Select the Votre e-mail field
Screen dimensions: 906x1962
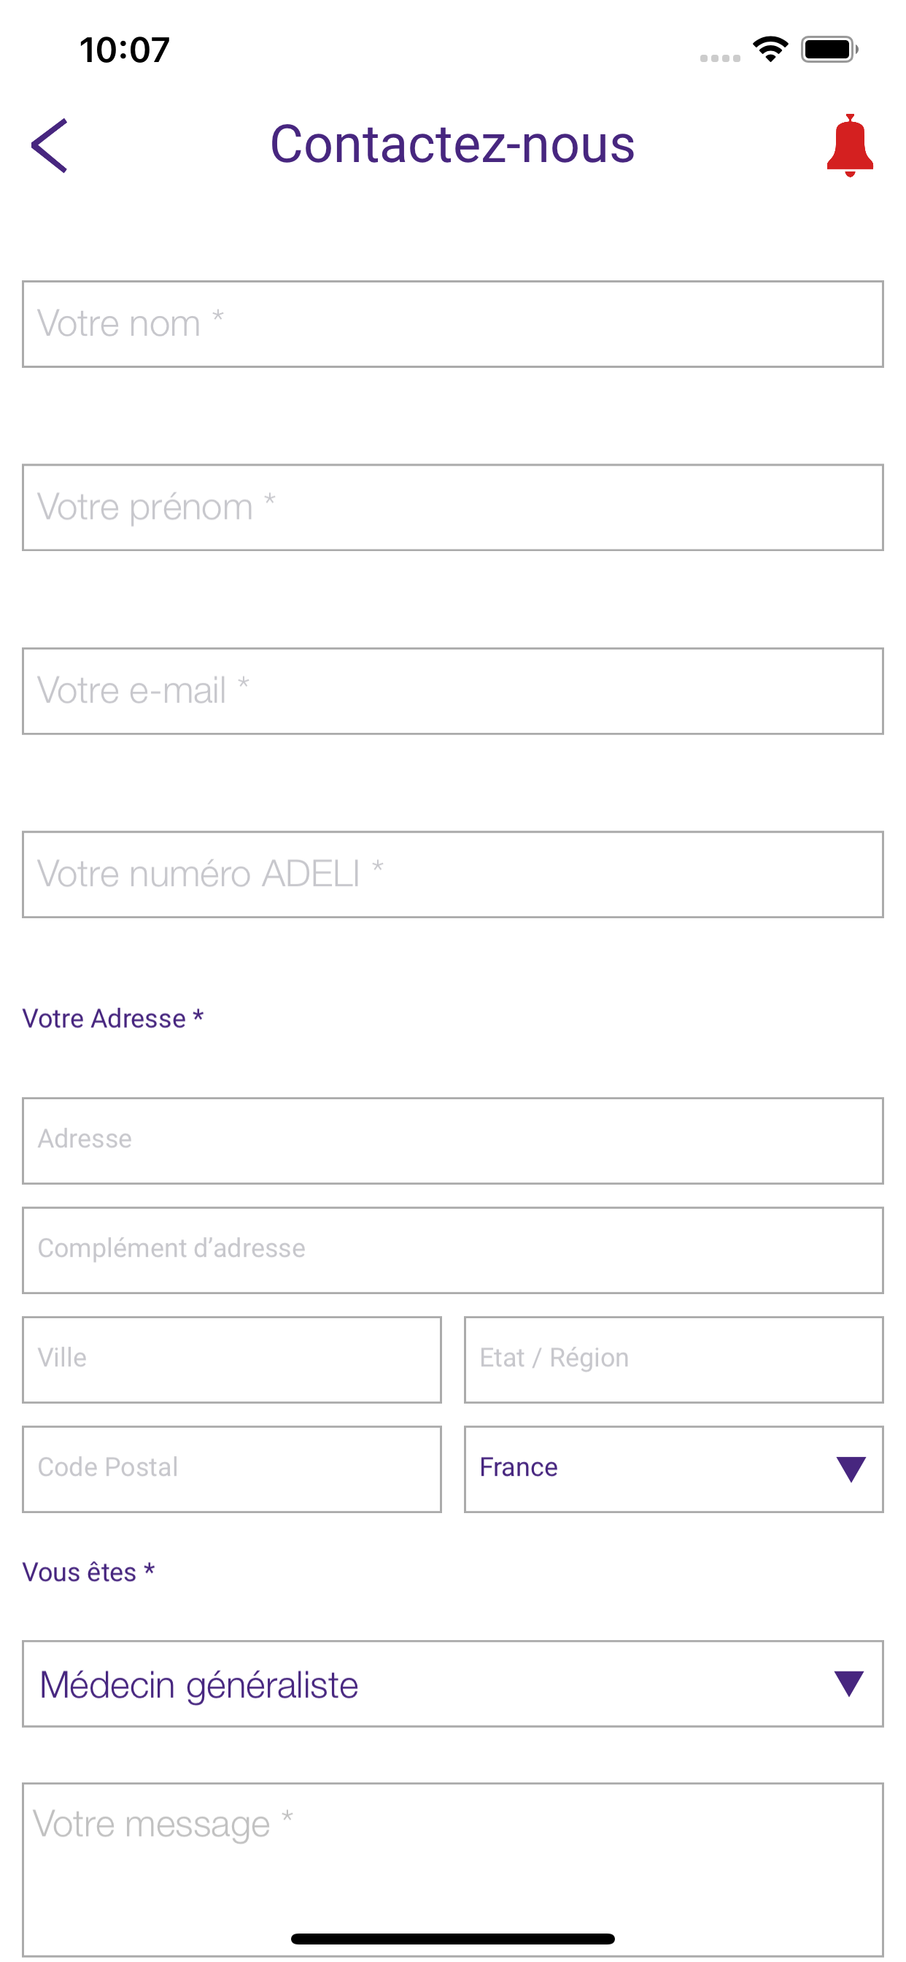point(453,690)
